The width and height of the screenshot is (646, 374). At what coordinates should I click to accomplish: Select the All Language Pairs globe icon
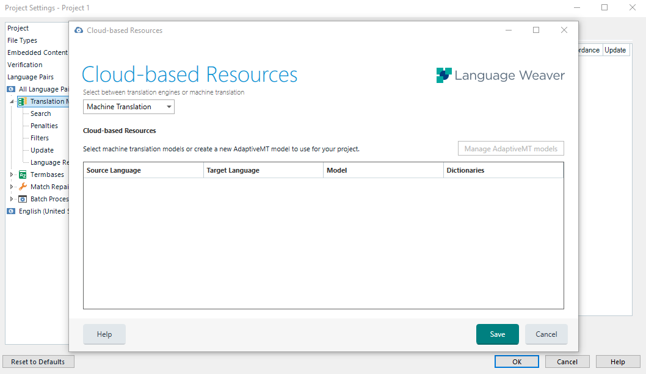click(x=11, y=89)
